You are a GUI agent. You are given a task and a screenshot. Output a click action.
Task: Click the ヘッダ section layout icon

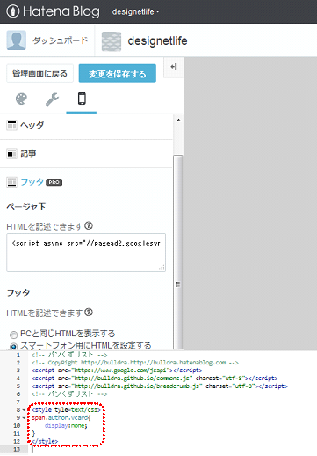point(11,125)
